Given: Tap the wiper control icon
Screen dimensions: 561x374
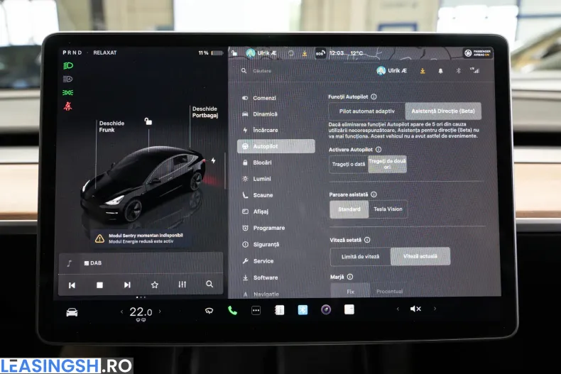Looking at the screenshot, I should click(209, 311).
